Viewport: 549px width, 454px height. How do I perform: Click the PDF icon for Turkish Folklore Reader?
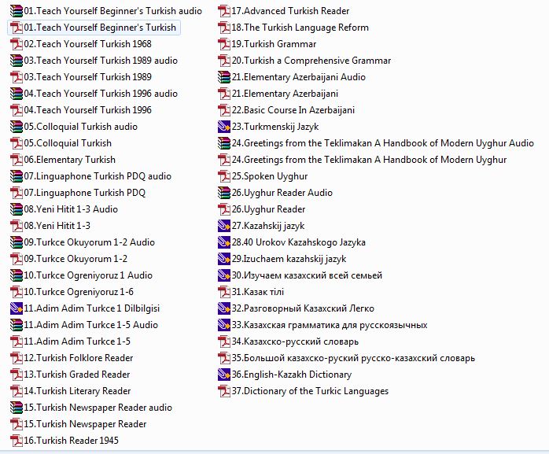(16, 358)
